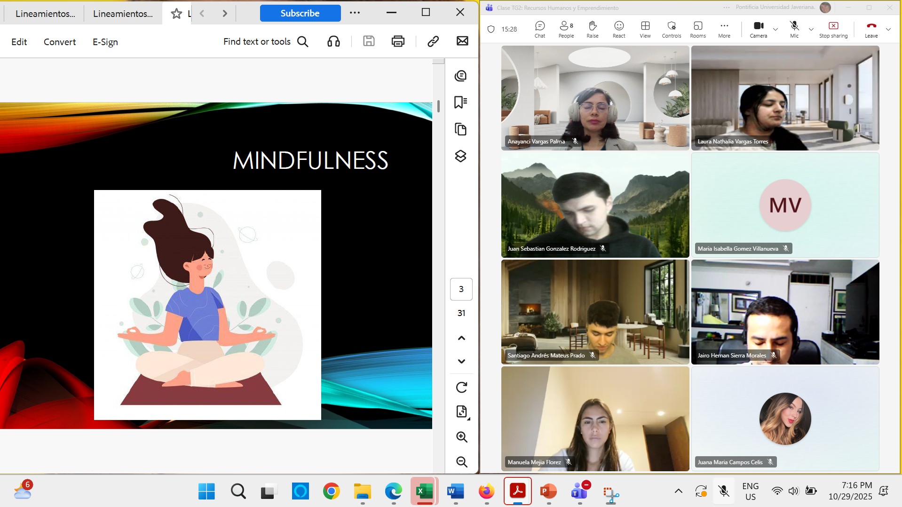Toggle system microphone mute in tray
The image size is (902, 507).
724,491
